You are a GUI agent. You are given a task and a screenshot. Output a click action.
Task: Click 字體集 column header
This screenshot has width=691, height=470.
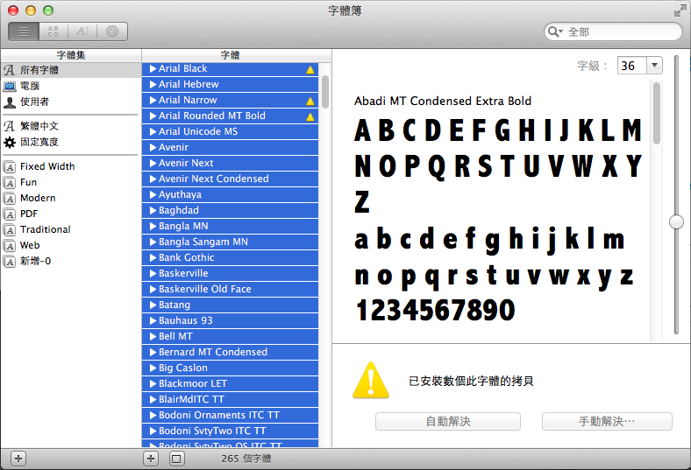(71, 55)
